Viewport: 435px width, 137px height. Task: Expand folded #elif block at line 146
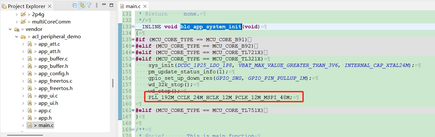(x=133, y=52)
